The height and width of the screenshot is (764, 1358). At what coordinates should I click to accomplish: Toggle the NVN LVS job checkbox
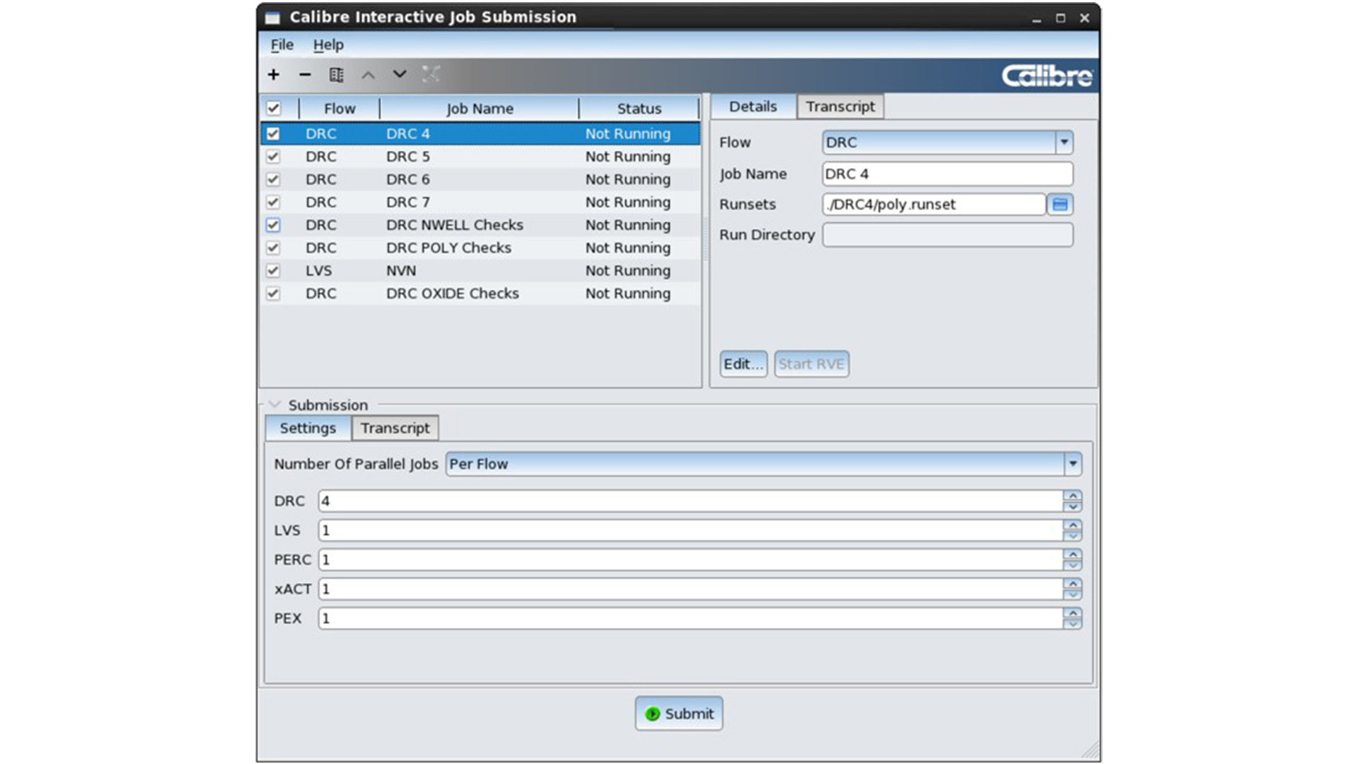click(274, 270)
